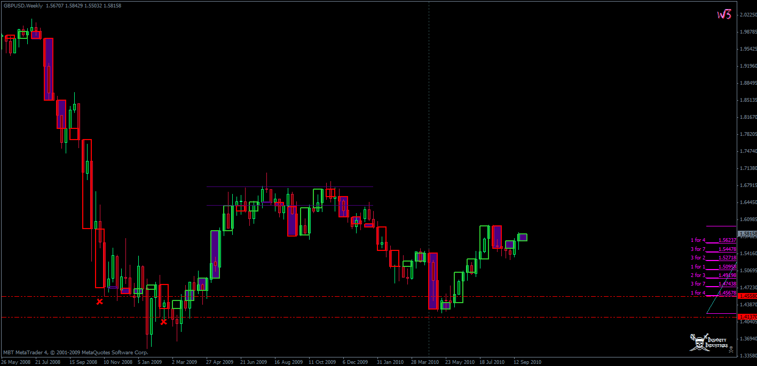Image resolution: width=757 pixels, height=366 pixels.
Task: Click the 1.47230 price scale value
Action: [x=748, y=287]
